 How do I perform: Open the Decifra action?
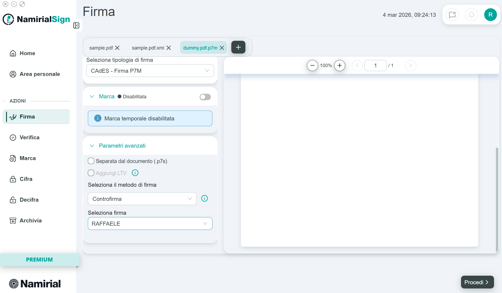[x=36, y=200]
